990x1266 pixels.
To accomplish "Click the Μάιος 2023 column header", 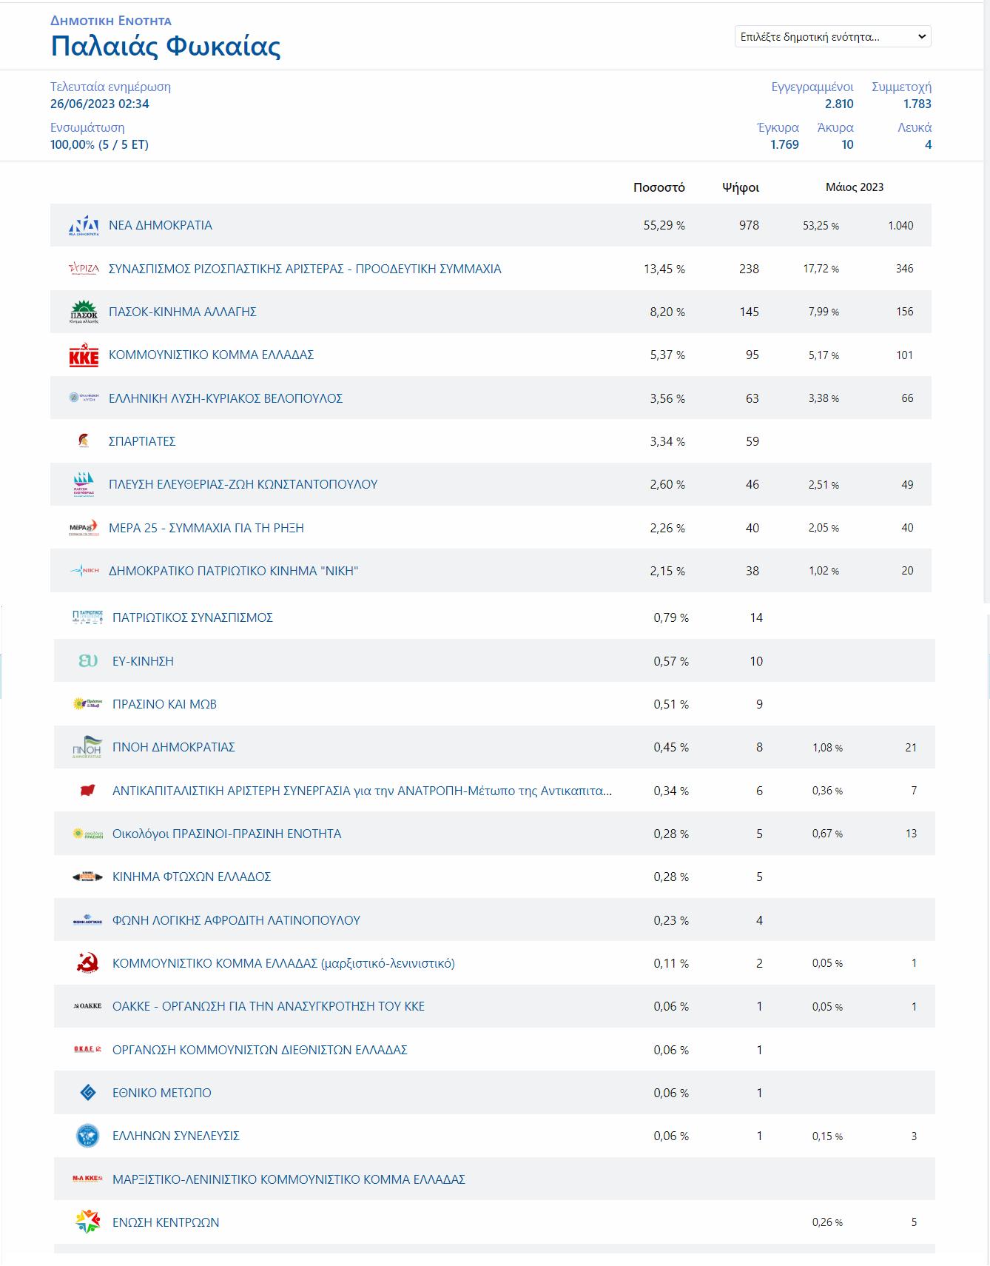I will pos(855,187).
